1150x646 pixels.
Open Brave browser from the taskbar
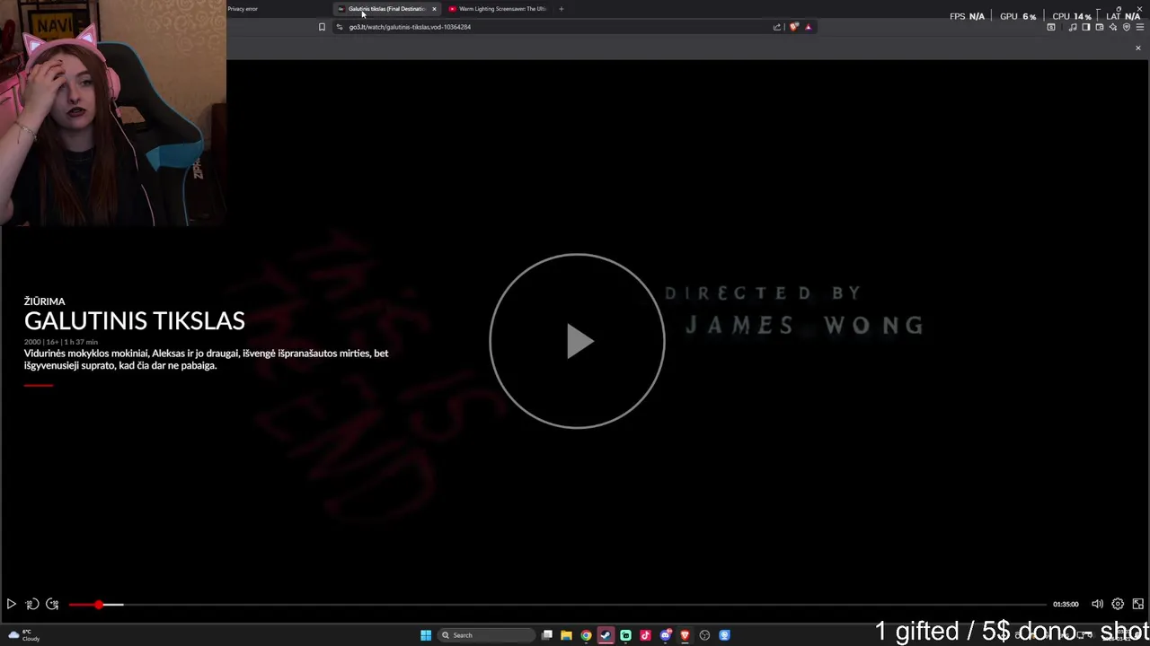pos(685,635)
